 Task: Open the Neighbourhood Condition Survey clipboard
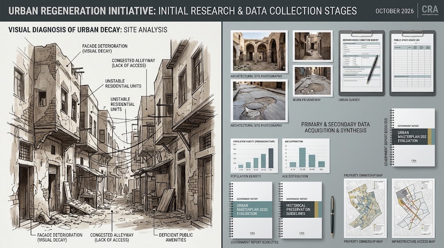[x=361, y=63]
